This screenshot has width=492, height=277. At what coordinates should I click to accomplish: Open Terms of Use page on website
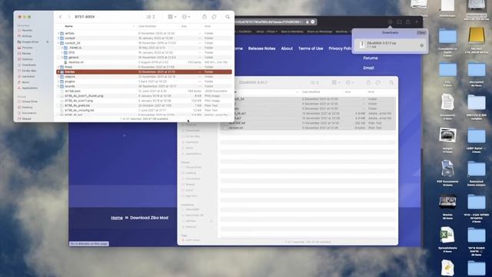[x=311, y=48]
